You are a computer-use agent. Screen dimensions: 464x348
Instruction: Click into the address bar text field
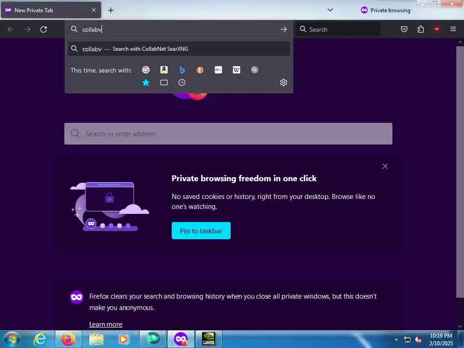(179, 29)
